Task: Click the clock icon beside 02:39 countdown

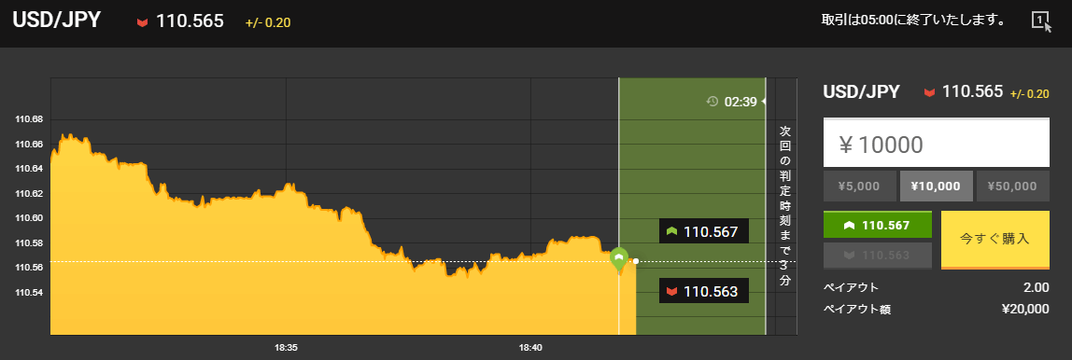Action: (712, 102)
